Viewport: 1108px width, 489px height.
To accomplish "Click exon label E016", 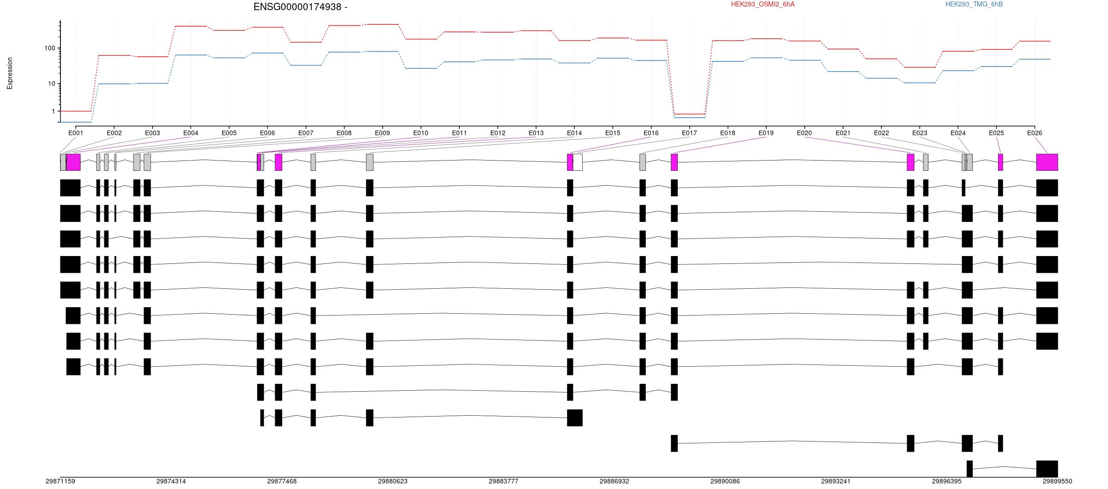I will 651,133.
